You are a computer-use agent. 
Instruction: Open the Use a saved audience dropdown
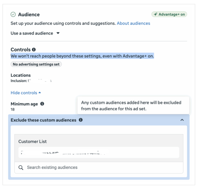point(35,33)
